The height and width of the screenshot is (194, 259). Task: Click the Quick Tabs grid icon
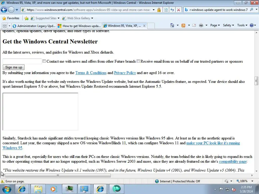(5, 26)
